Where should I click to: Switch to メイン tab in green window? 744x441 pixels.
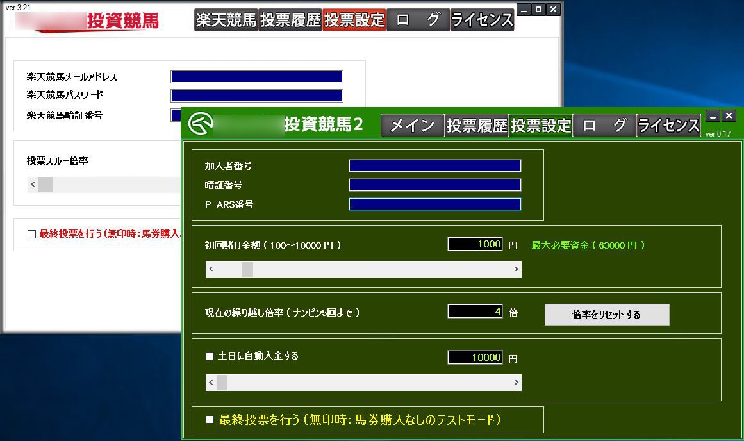point(412,126)
